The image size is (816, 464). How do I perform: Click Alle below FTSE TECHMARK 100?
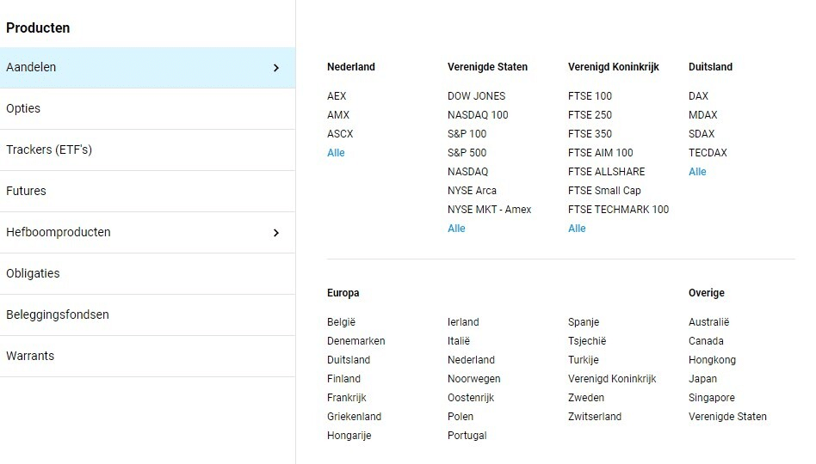pos(577,229)
